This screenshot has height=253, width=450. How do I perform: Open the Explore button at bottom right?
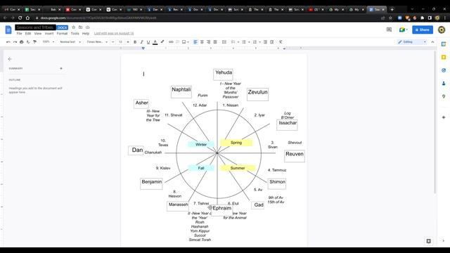tap(428, 241)
